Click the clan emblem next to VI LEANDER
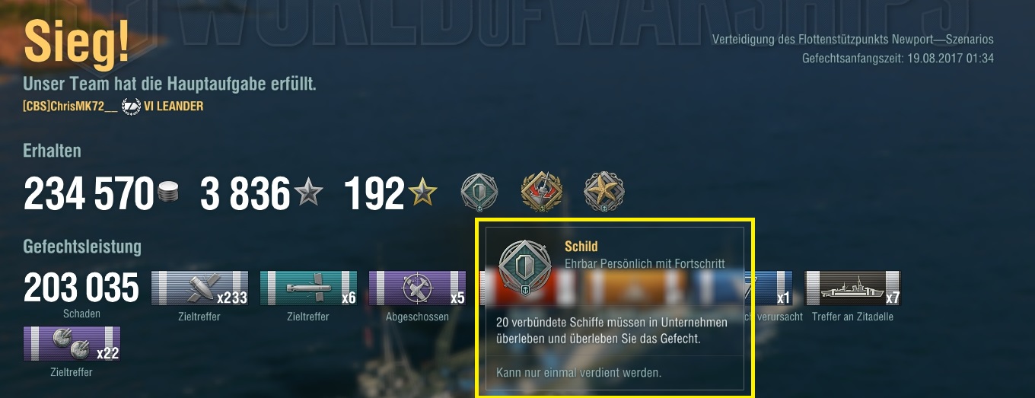 tap(132, 107)
